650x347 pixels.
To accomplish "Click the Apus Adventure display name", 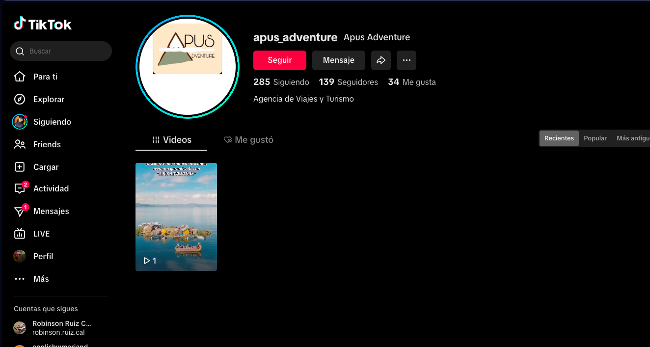I will [377, 37].
